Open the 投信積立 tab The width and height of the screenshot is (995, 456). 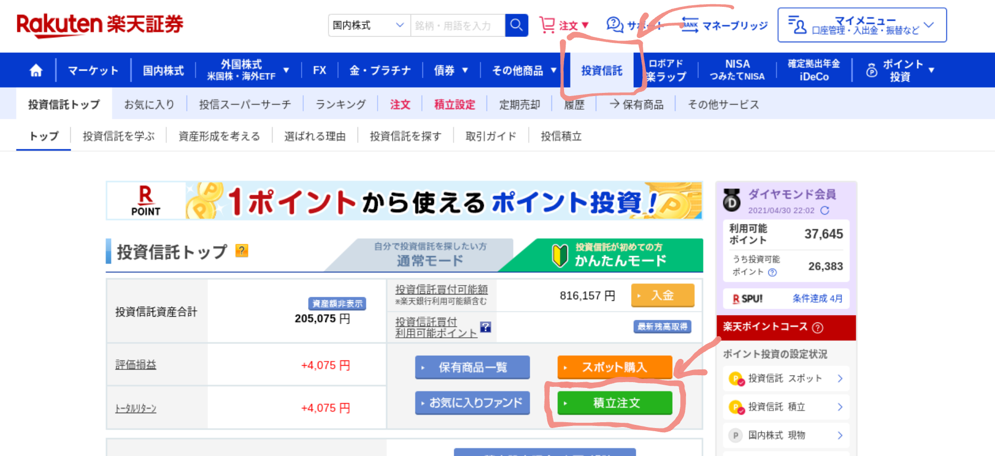coord(561,136)
